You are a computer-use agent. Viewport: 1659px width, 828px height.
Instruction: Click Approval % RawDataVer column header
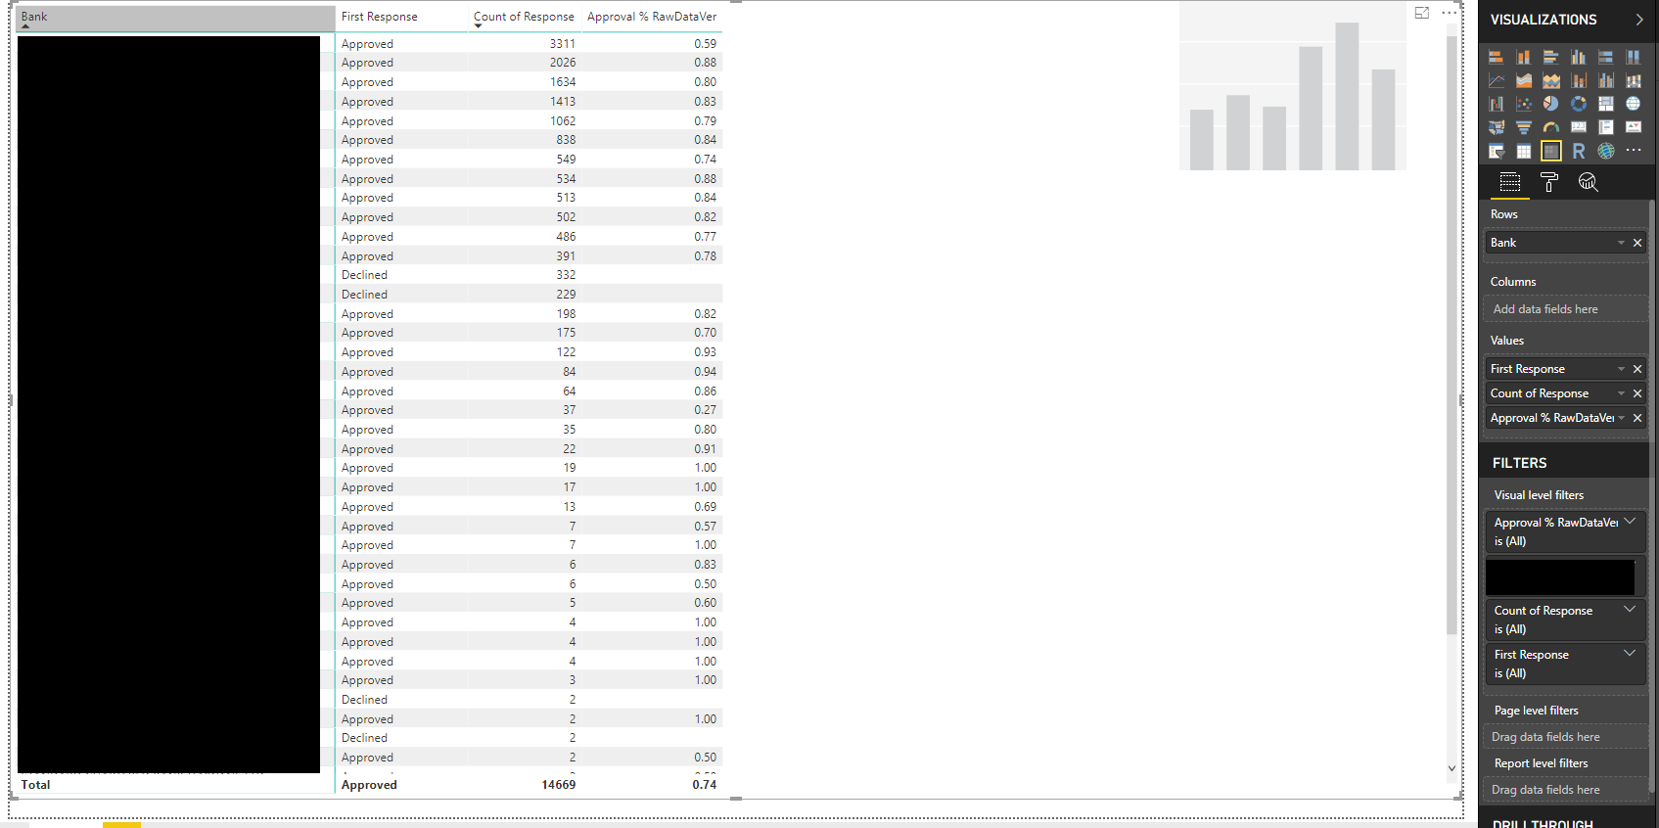point(652,17)
